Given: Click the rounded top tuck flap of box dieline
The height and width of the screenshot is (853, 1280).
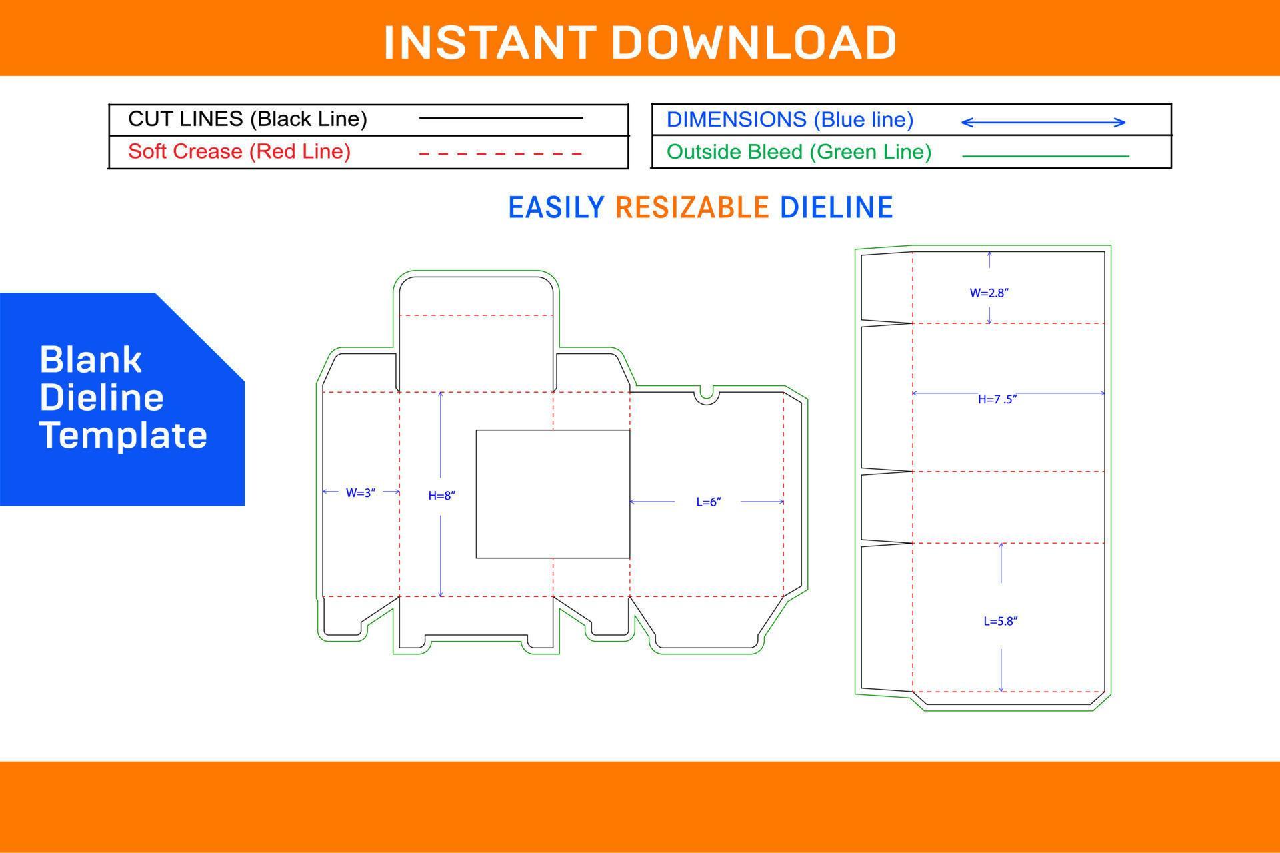Looking at the screenshot, I should [476, 296].
